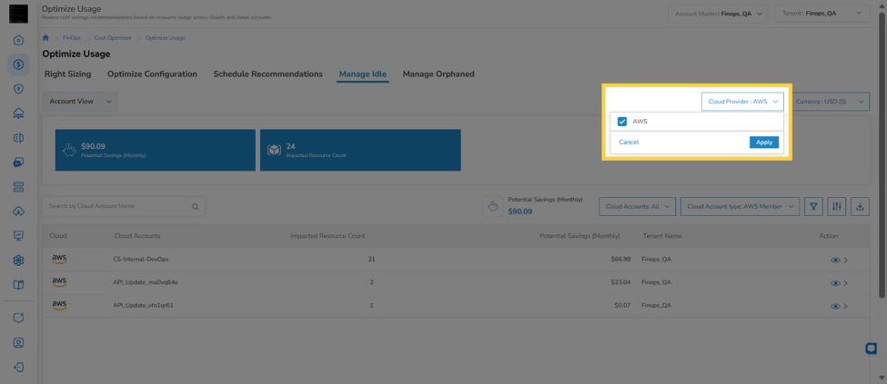
Task: Click the Account View button
Action: click(x=71, y=102)
